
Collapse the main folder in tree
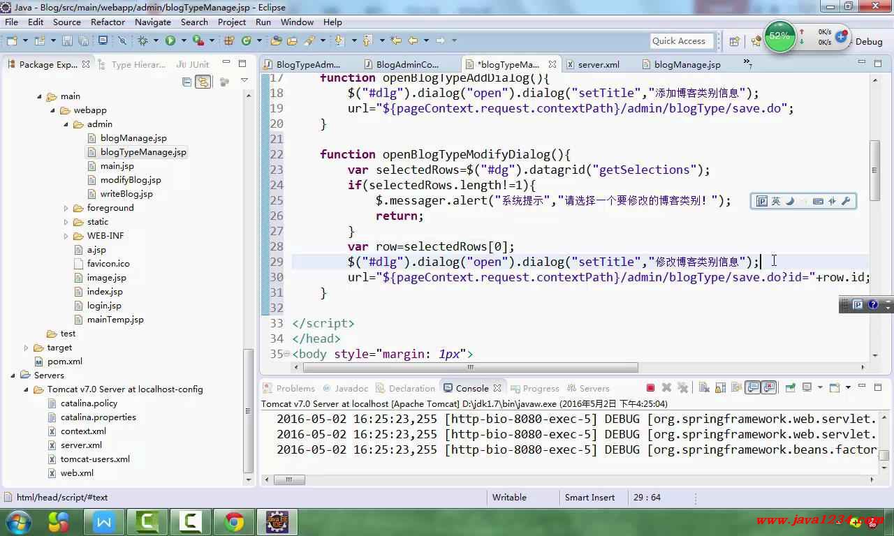click(40, 96)
